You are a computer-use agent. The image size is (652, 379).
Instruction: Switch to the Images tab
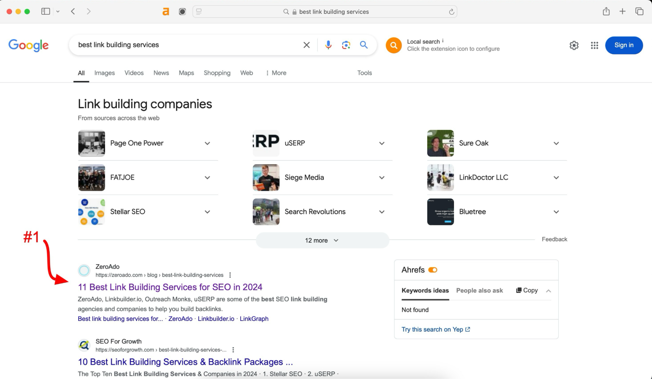pyautogui.click(x=104, y=73)
